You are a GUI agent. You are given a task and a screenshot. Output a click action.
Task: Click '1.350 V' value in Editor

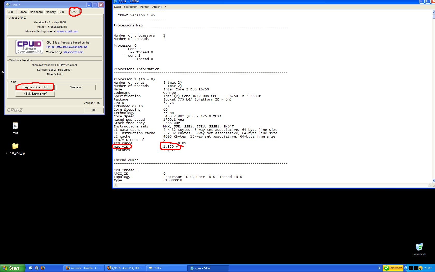click(171, 147)
